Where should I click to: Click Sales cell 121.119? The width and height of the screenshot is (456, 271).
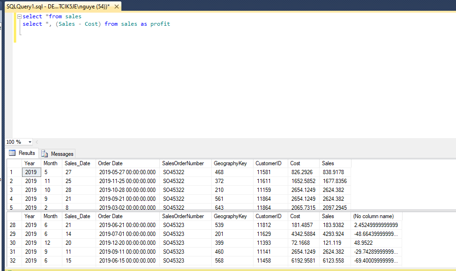[x=335, y=243]
